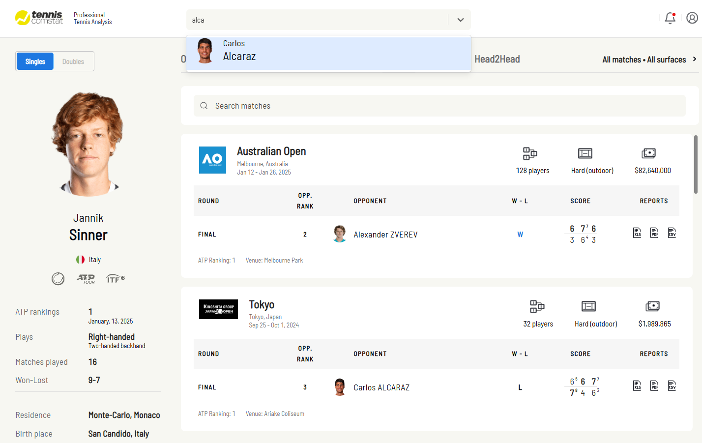Open the ITF profile icon

[x=116, y=279]
